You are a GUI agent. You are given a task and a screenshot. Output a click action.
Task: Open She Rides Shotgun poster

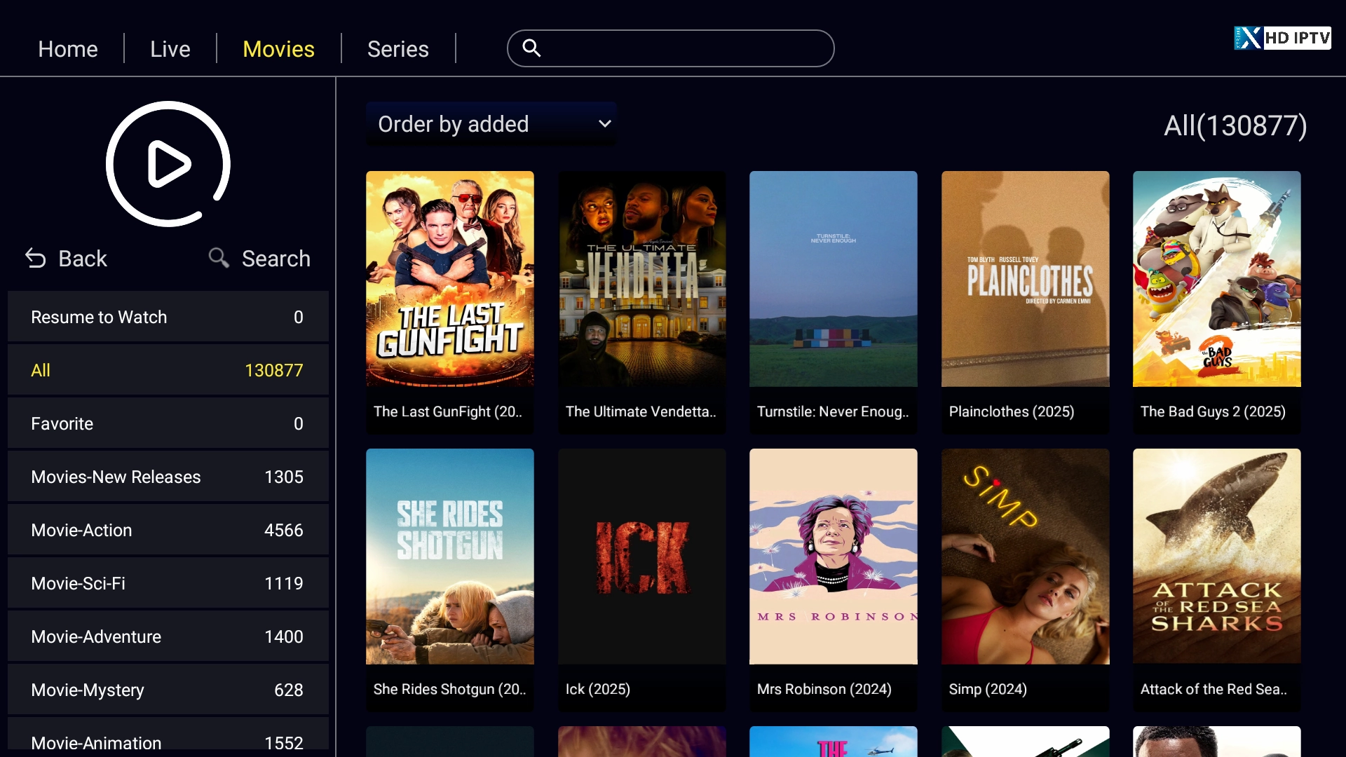pos(450,557)
